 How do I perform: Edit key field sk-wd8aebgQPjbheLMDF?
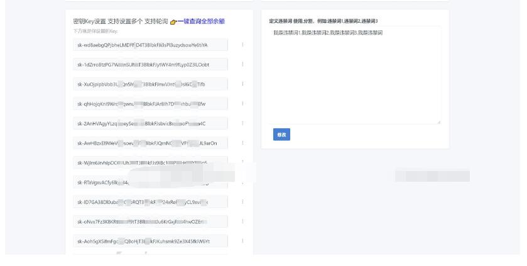151,45
